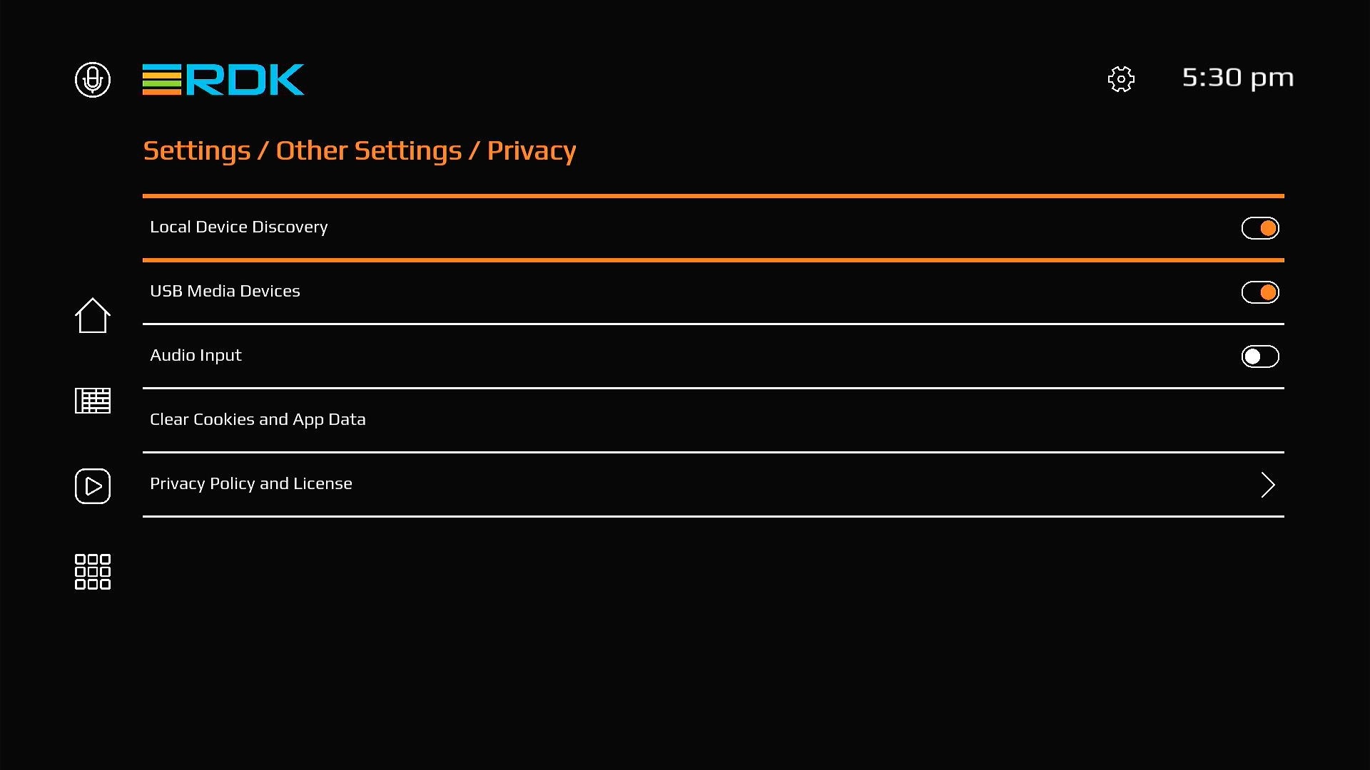Expand Privacy Policy and License chevron
1370x770 pixels.
(x=1267, y=485)
